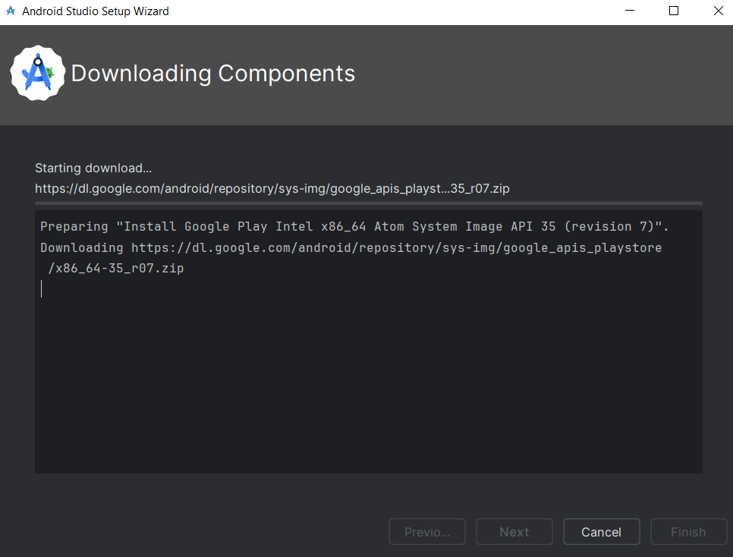
Task: Click the '/x86_64-35_r07.zip' log line
Action: tap(115, 269)
